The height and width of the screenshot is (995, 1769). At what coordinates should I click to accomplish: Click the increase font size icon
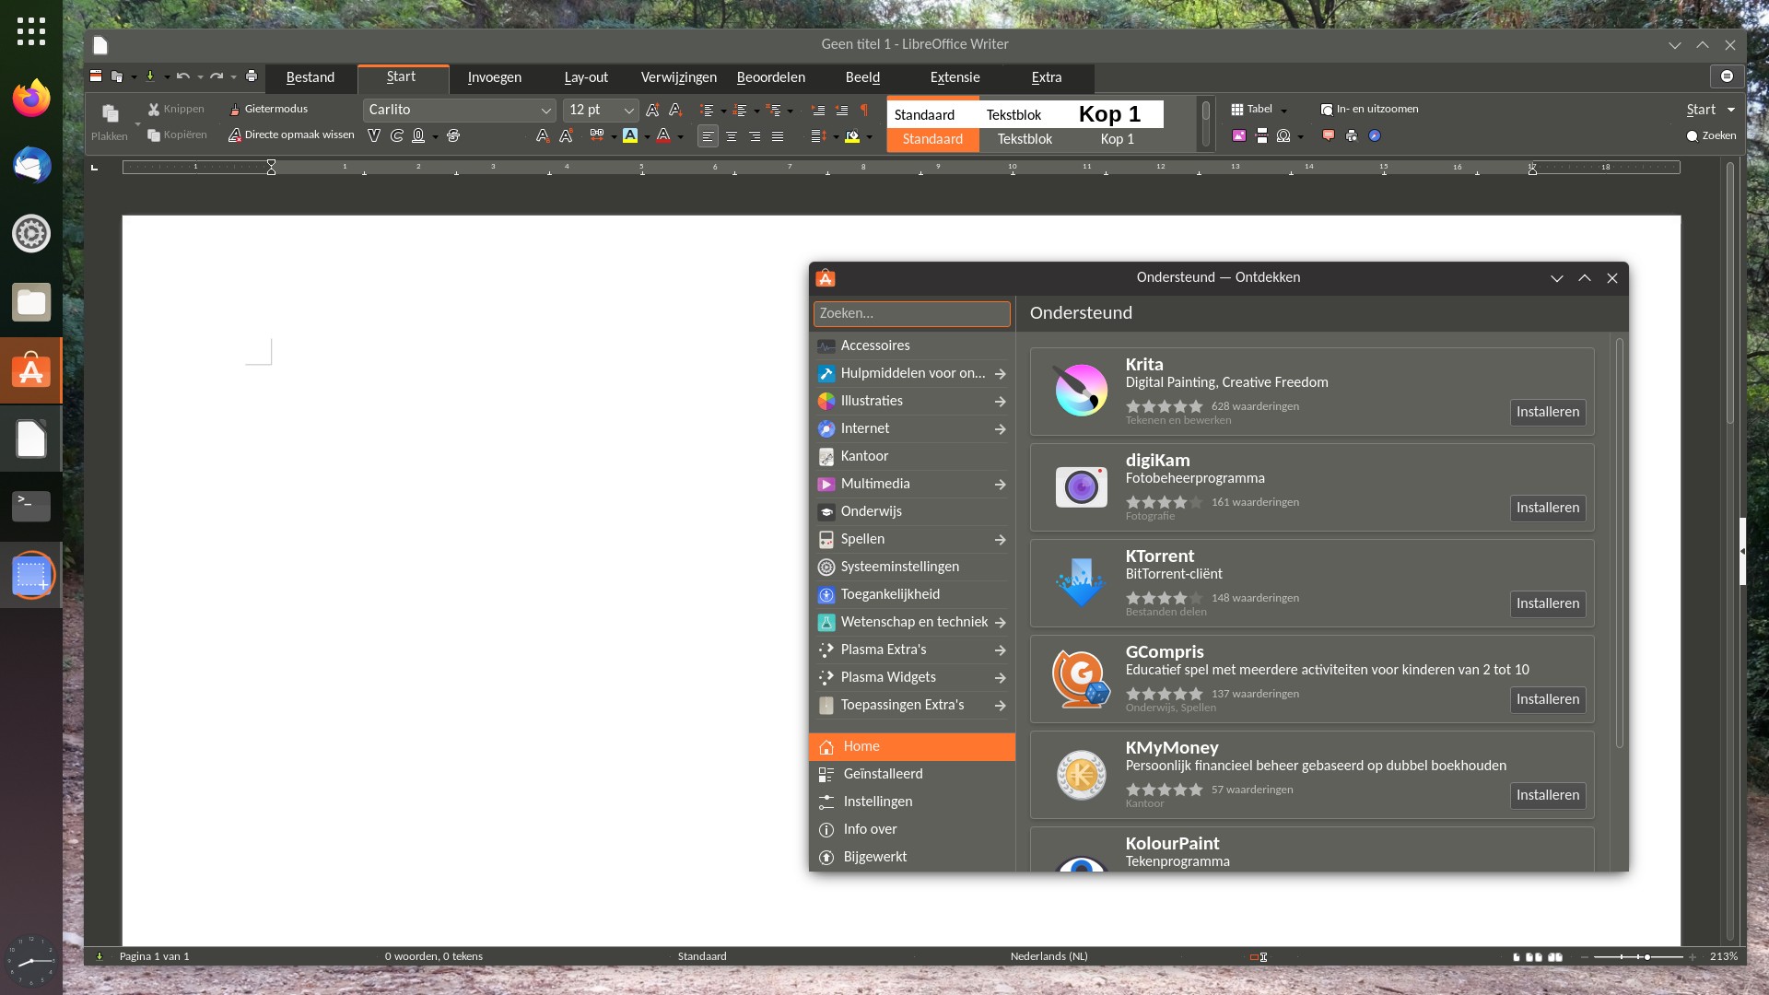652,110
